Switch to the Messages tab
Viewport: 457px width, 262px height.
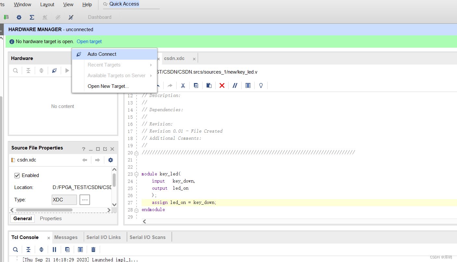click(66, 237)
